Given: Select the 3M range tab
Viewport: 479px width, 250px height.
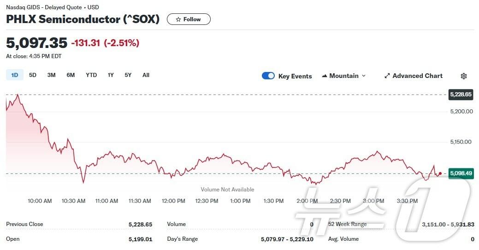Looking at the screenshot, I should 51,75.
